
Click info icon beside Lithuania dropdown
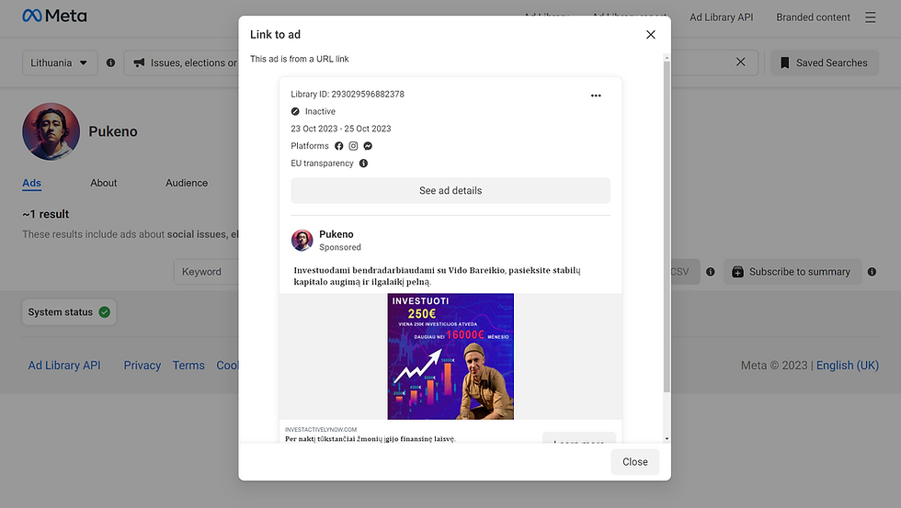point(111,62)
